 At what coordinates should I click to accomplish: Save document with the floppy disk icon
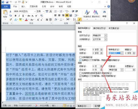(7, 2)
